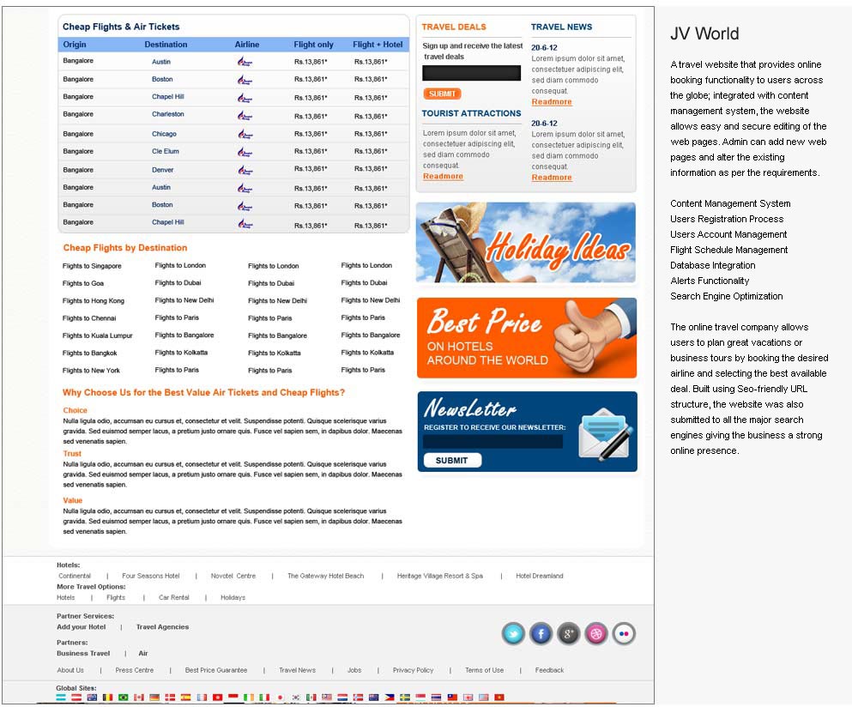
Task: Select the Canada flag global site
Action: (138, 698)
